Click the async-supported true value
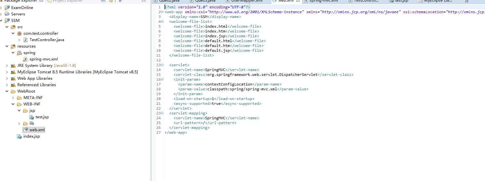The image size is (485, 181). [x=216, y=104]
